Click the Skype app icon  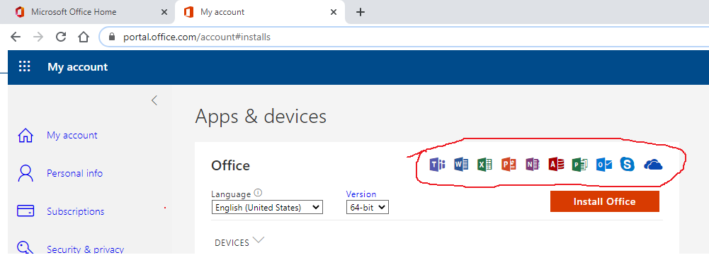pos(627,165)
